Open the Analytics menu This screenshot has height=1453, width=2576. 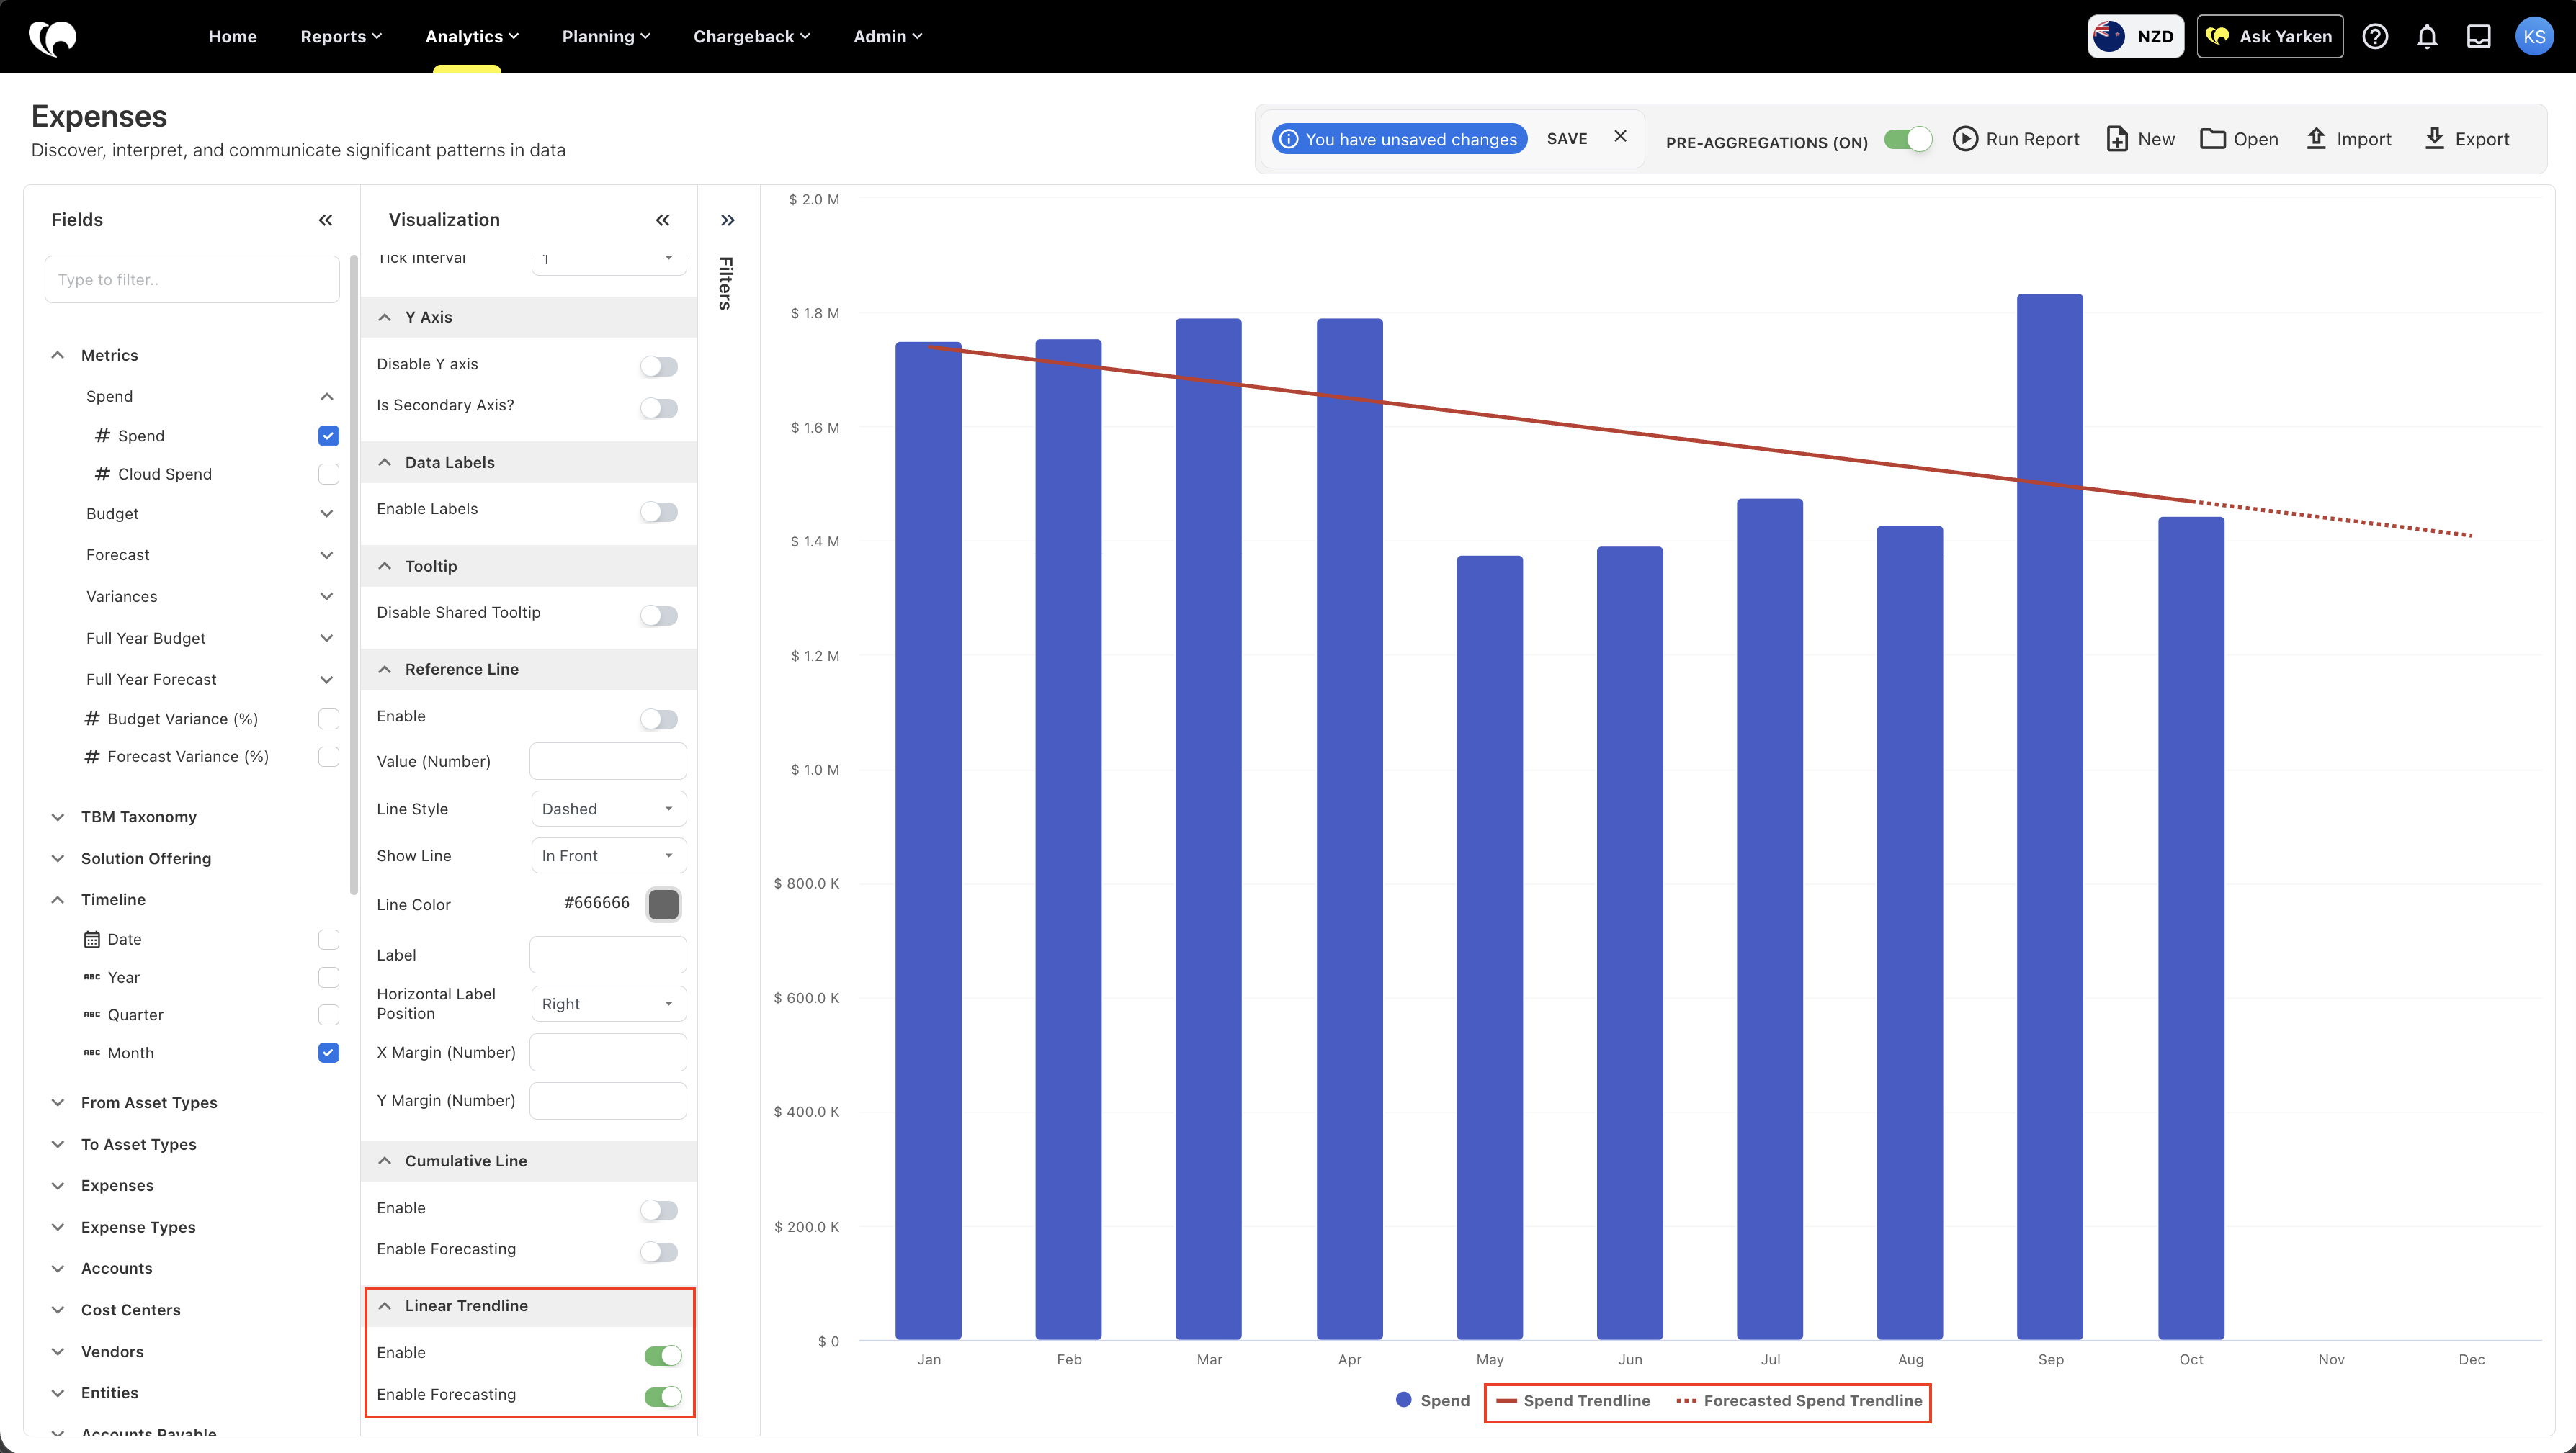[x=472, y=36]
